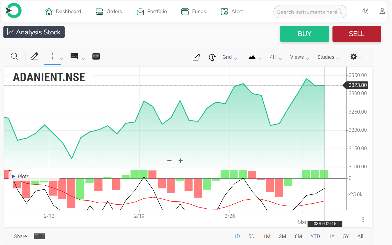Open the Views dropdown

[300, 57]
